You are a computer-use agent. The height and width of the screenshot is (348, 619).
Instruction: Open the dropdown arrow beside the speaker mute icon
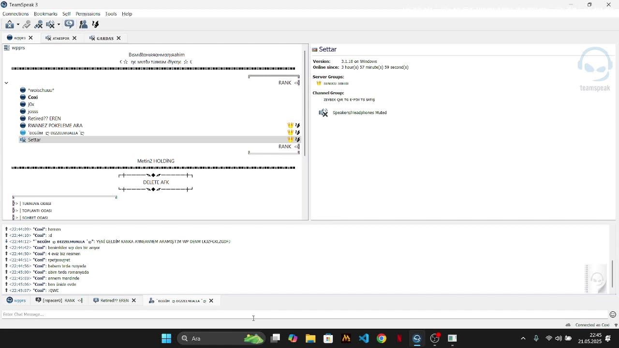pos(59,24)
